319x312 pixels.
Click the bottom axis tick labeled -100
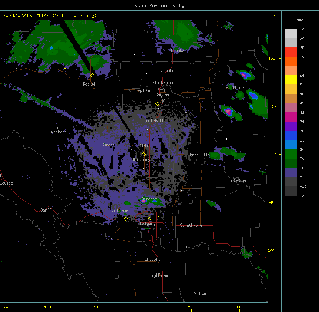tap(47, 307)
